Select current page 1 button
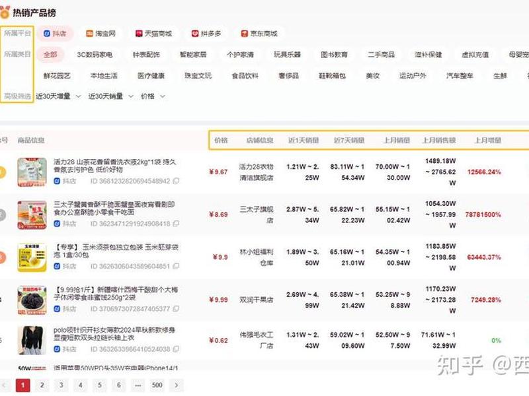529x396 pixels. tap(22, 385)
